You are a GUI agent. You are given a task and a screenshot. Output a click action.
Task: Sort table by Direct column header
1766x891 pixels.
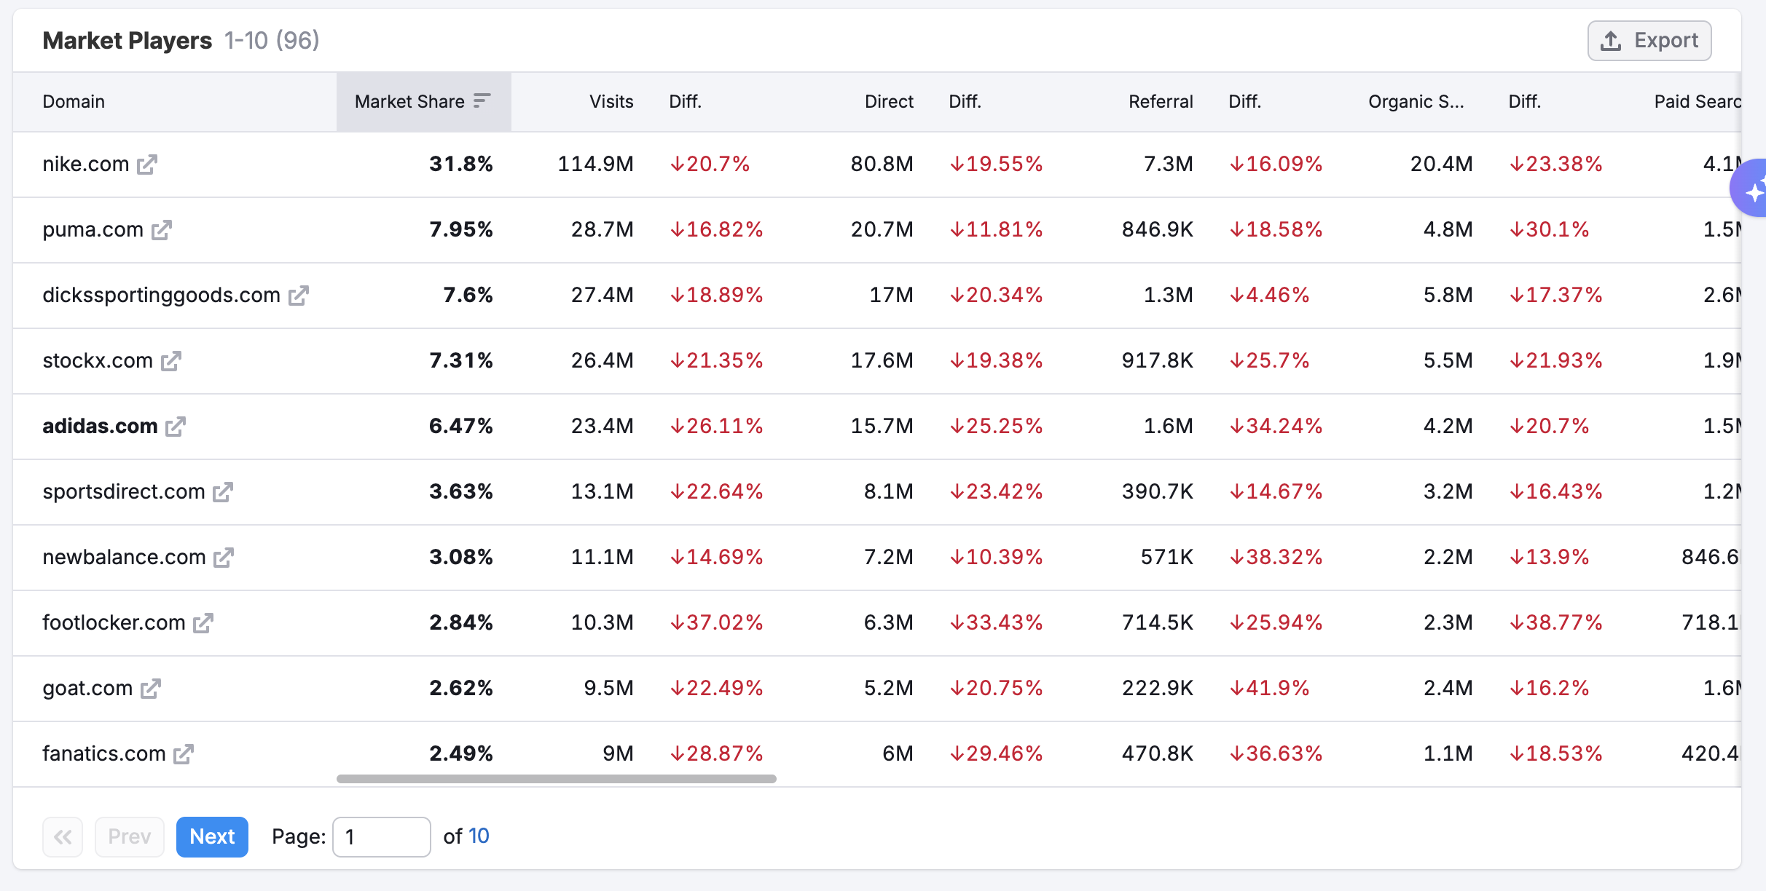[888, 102]
